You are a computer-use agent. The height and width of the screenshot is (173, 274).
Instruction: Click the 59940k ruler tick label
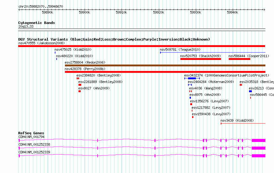pyautogui.click(x=232, y=12)
